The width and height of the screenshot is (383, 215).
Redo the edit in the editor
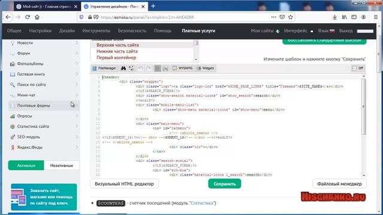(148, 68)
